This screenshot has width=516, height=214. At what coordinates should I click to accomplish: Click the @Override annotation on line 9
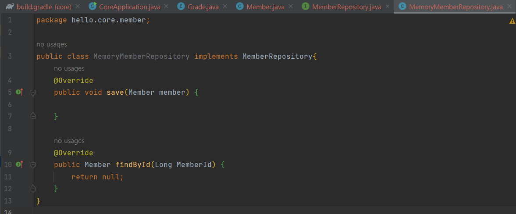pos(73,153)
